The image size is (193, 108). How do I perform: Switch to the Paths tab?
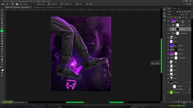(179, 8)
